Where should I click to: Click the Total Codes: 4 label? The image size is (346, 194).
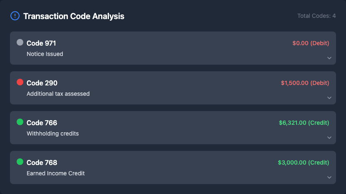coord(316,16)
